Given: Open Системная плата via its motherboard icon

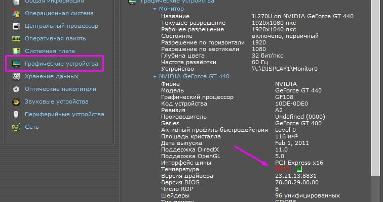Looking at the screenshot, I should [x=16, y=51].
